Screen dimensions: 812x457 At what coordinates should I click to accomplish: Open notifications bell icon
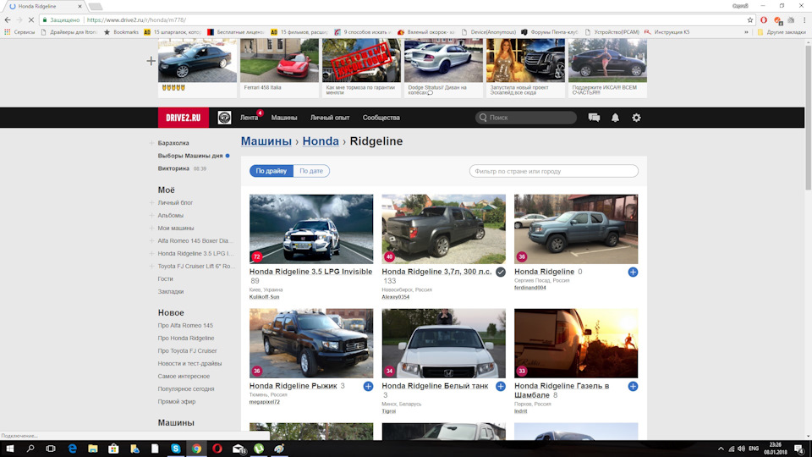tap(615, 118)
